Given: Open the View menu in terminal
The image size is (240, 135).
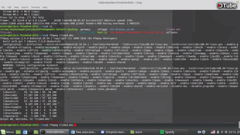Looking at the screenshot, I should point(16,7).
